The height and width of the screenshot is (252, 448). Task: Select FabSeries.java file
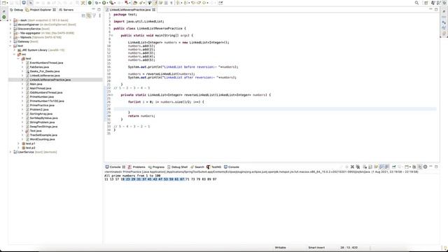click(x=39, y=67)
